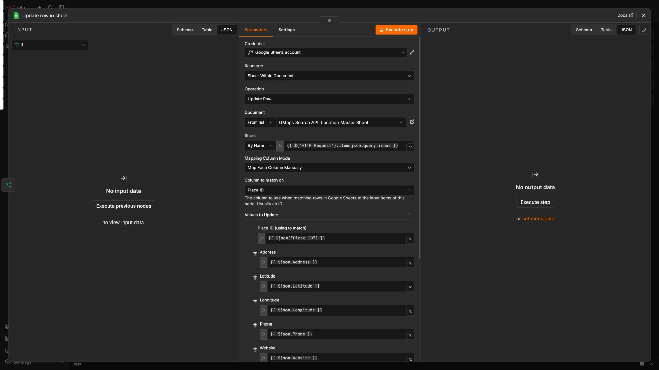Click the fx toggle on the Phone field

coord(264,334)
